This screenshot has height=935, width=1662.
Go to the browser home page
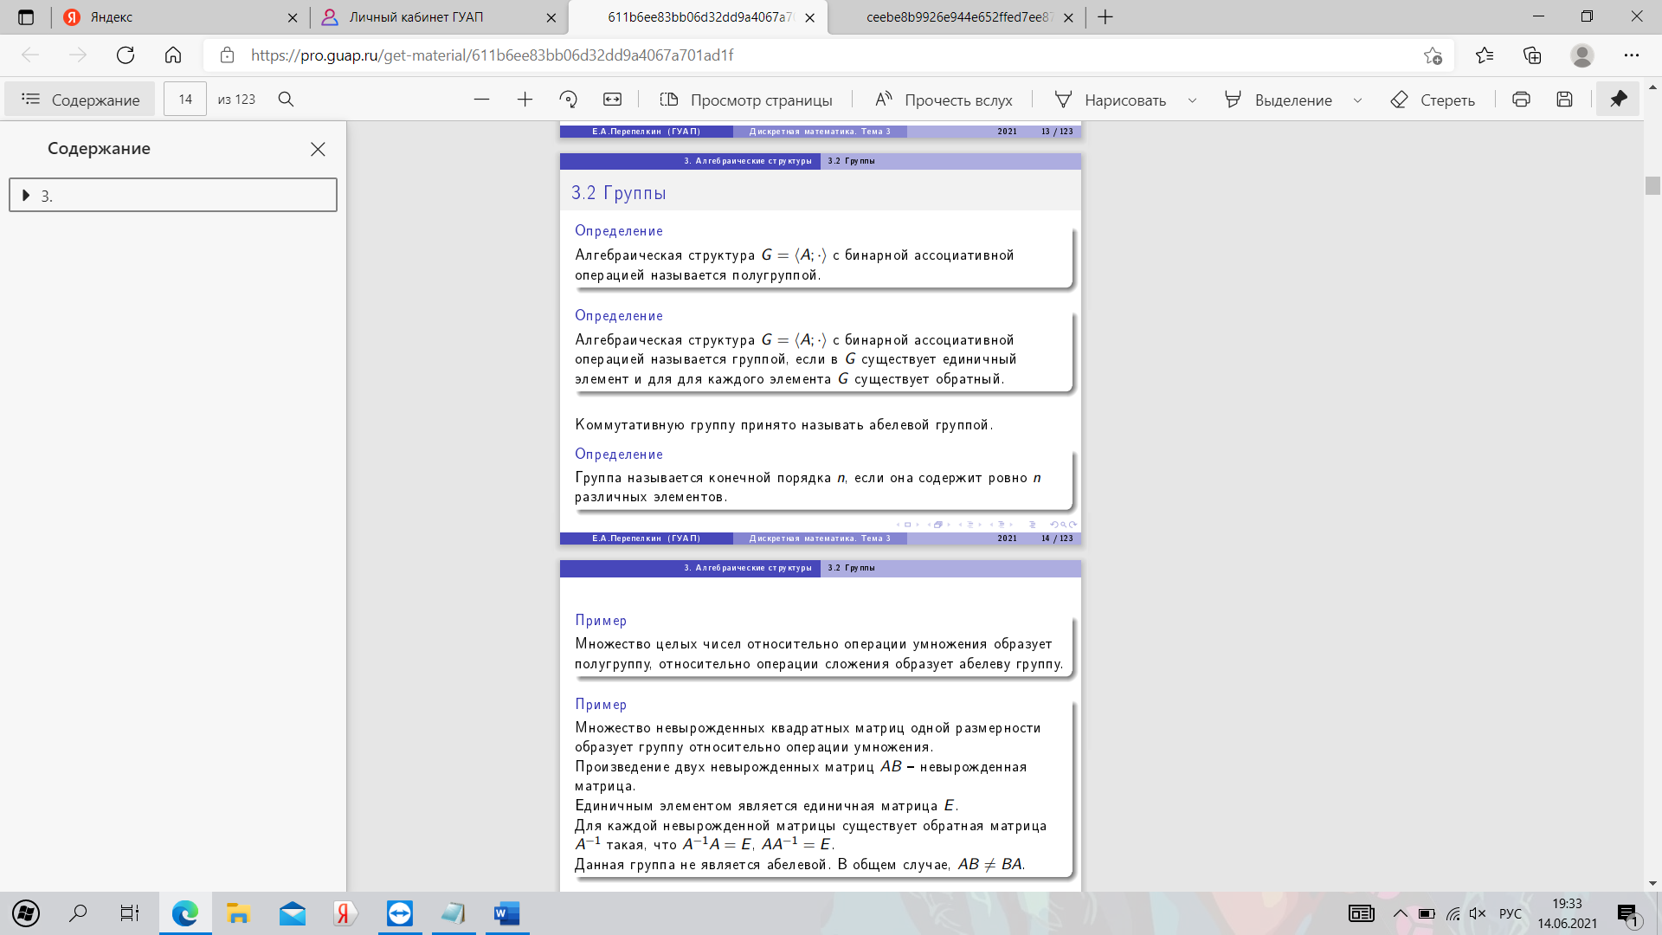coord(173,55)
